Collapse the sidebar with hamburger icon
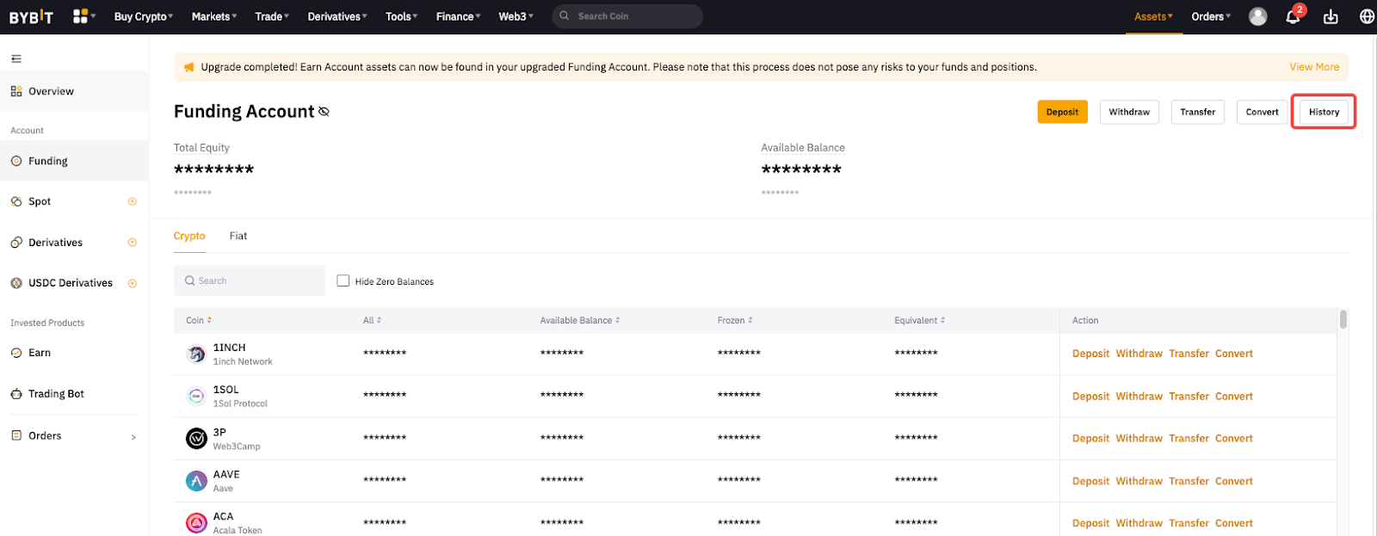 click(16, 59)
